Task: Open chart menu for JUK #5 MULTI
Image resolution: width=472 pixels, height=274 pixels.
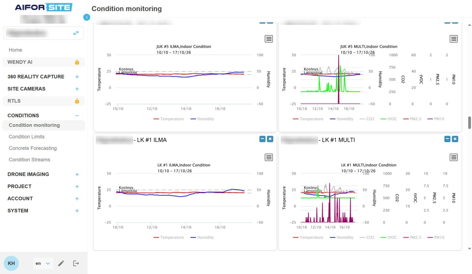Action: [x=454, y=39]
